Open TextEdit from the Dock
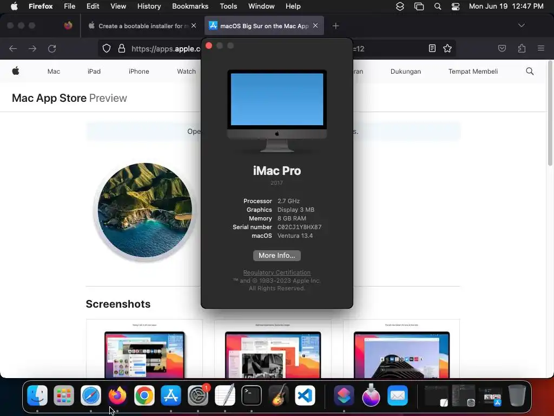The image size is (554, 416). coord(225,395)
